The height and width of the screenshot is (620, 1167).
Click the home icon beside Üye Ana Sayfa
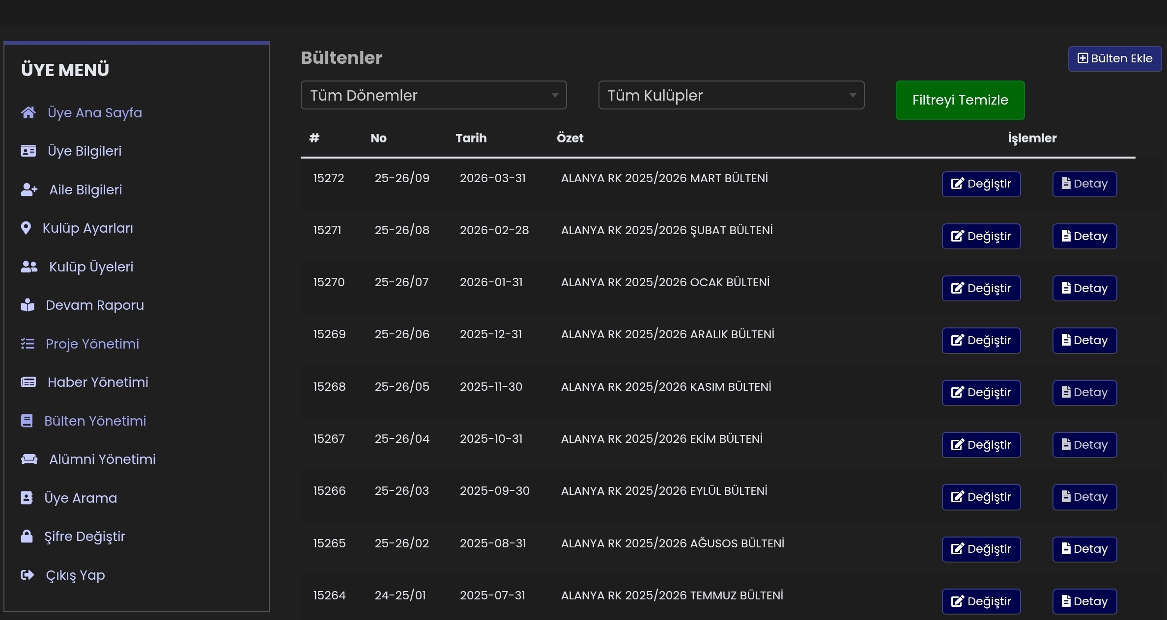click(28, 112)
